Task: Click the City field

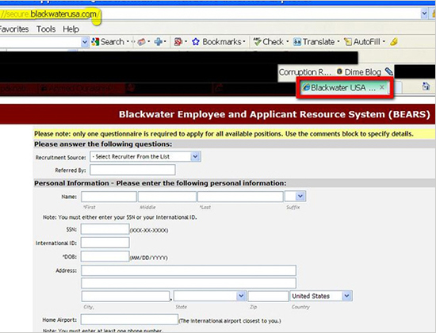Action: [x=125, y=297]
